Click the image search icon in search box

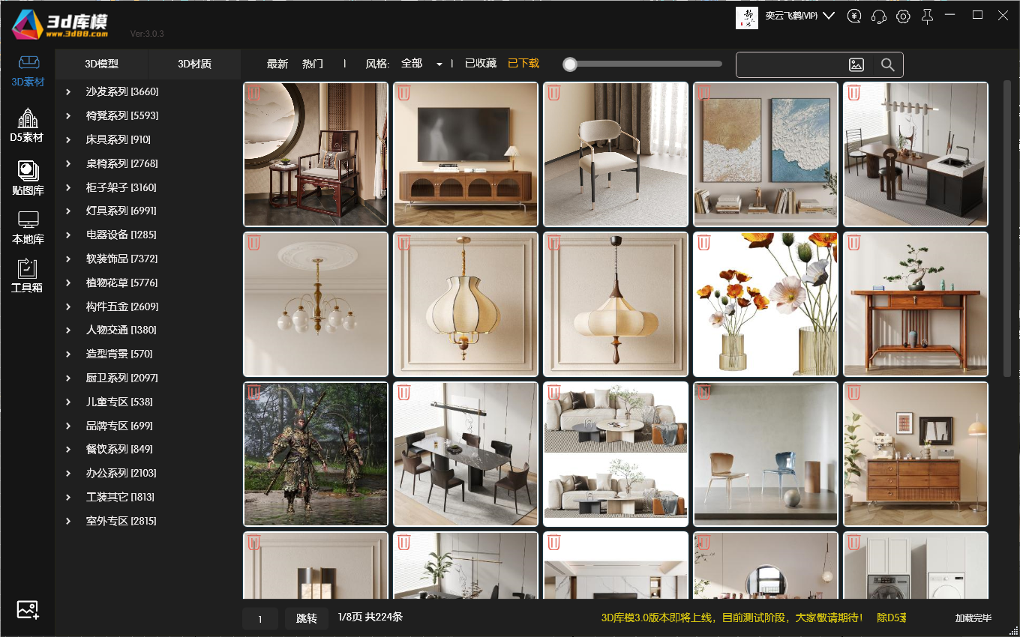point(856,65)
